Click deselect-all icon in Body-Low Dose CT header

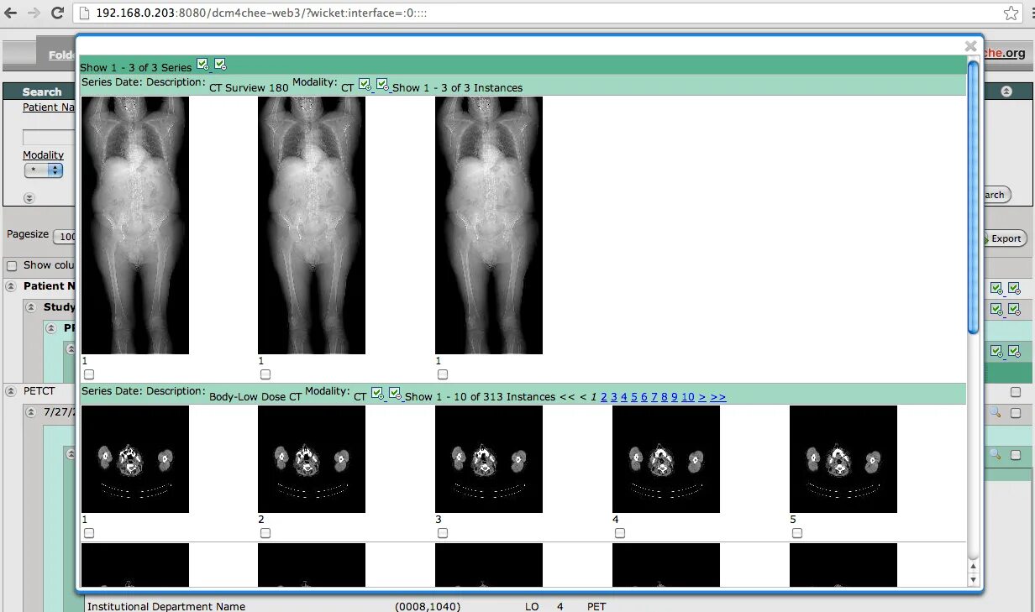click(395, 393)
